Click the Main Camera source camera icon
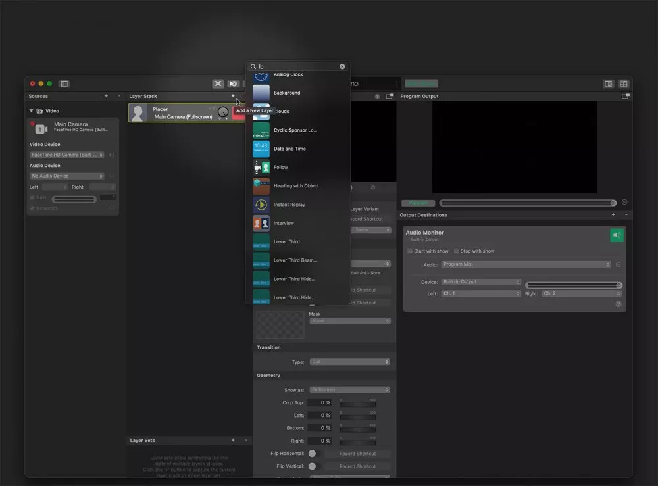Viewport: 658px width, 486px height. 41,129
